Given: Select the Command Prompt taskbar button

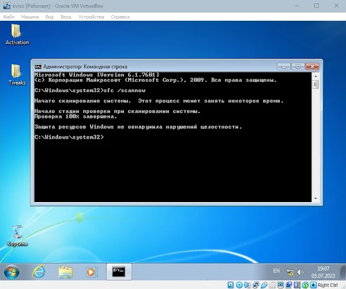Looking at the screenshot, I should (119, 272).
